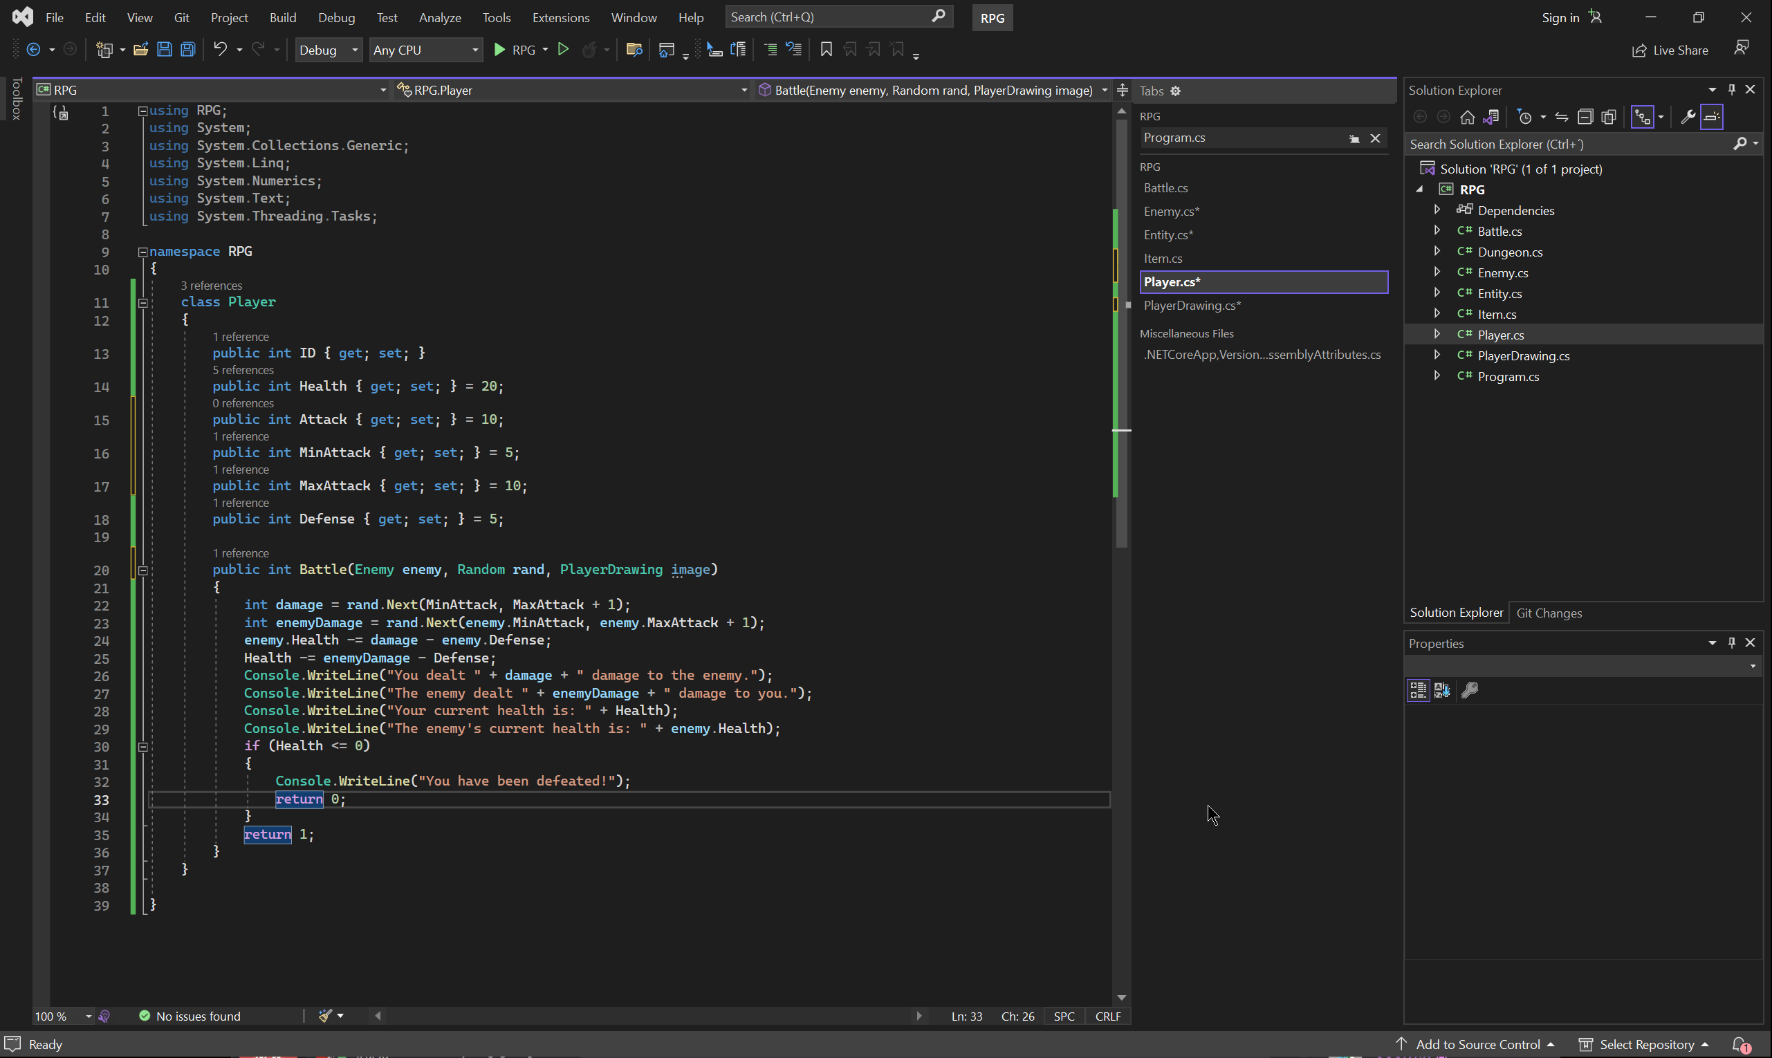Open the Debug configuration dropdown

coord(328,50)
